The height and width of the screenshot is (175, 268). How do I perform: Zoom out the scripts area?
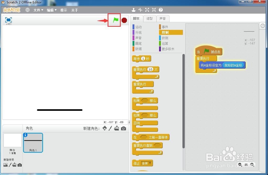[240, 165]
